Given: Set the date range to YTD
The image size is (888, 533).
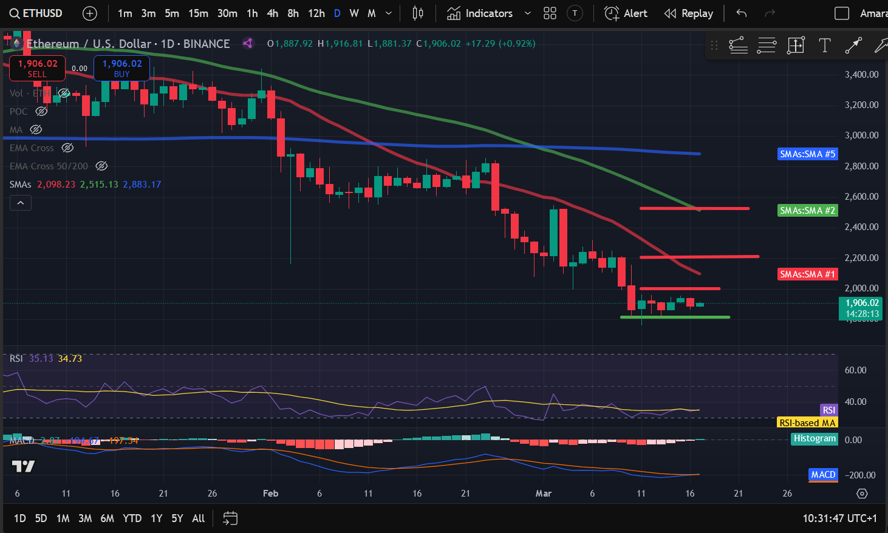Looking at the screenshot, I should coord(132,518).
